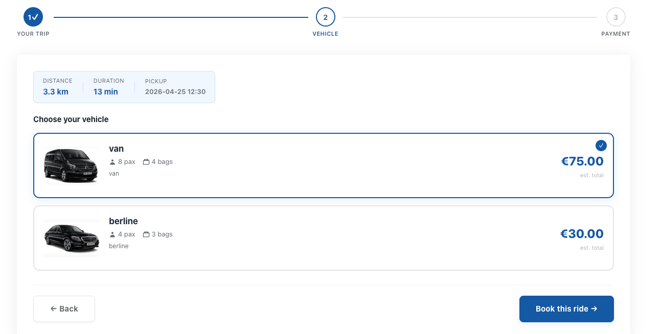
Task: Click the VEHICLE step label
Action: tap(326, 34)
